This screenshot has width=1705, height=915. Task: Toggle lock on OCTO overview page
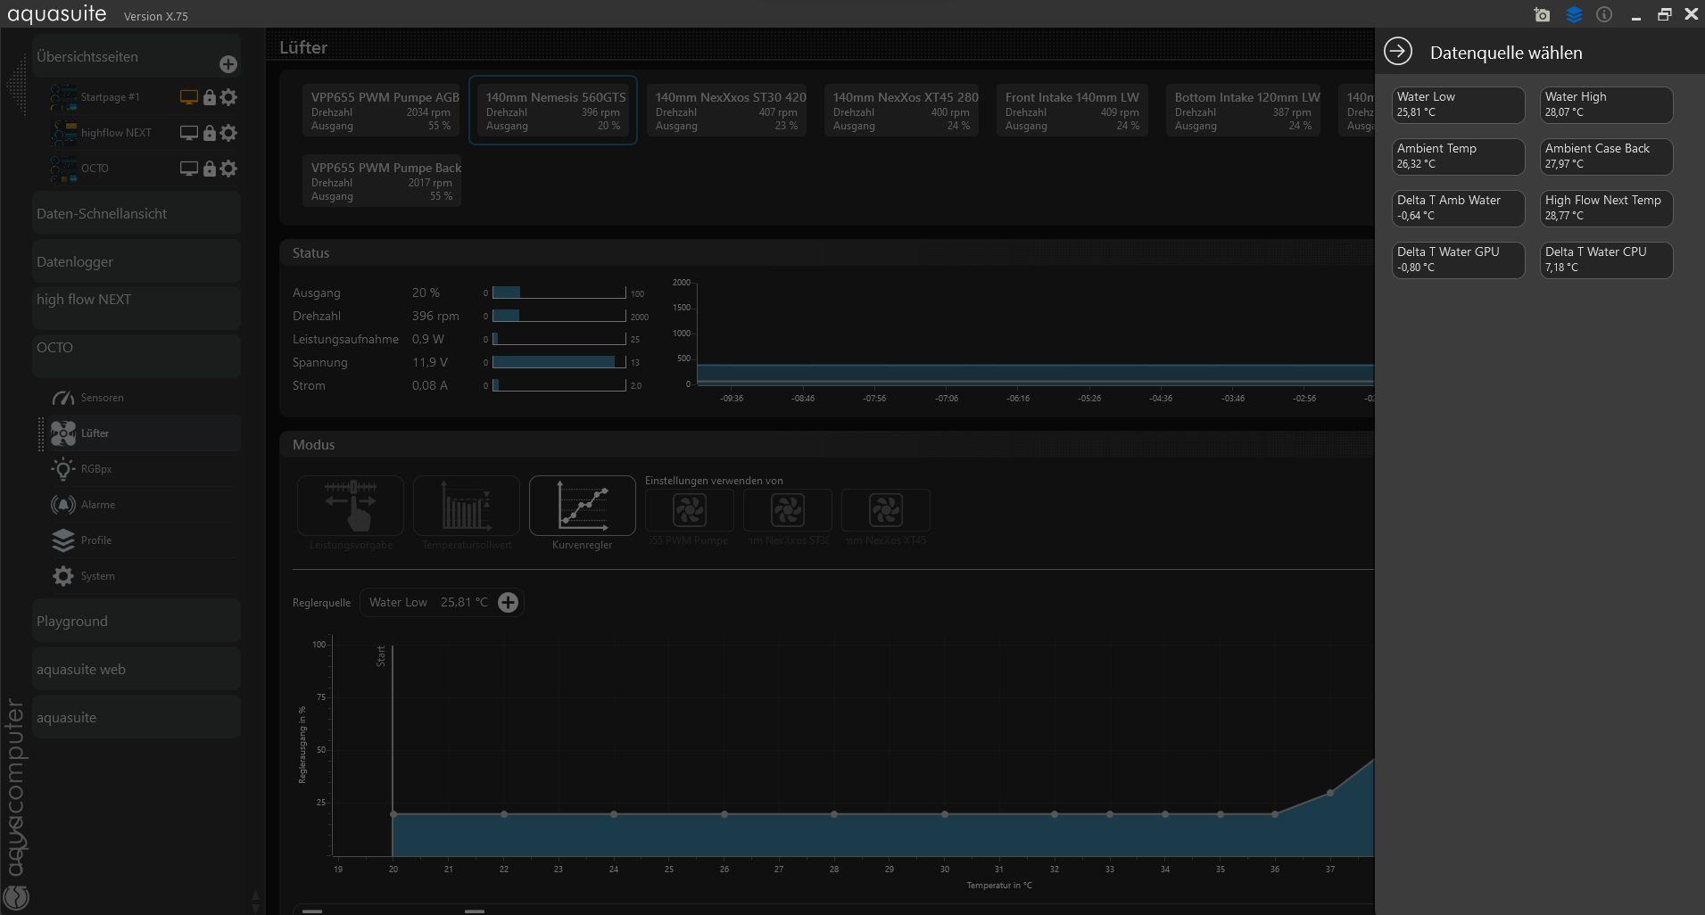[x=210, y=169]
